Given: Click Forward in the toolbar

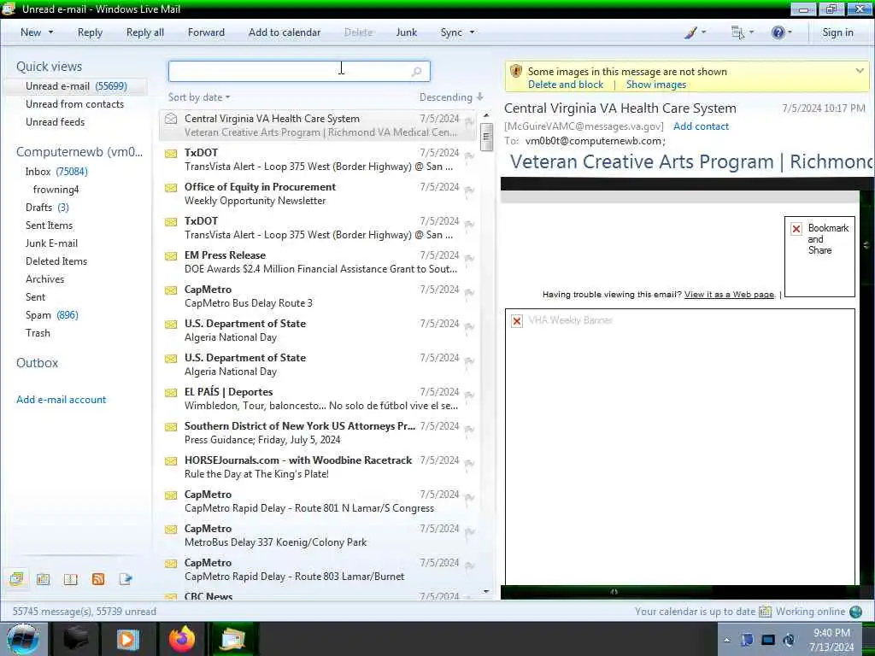Looking at the screenshot, I should point(206,32).
